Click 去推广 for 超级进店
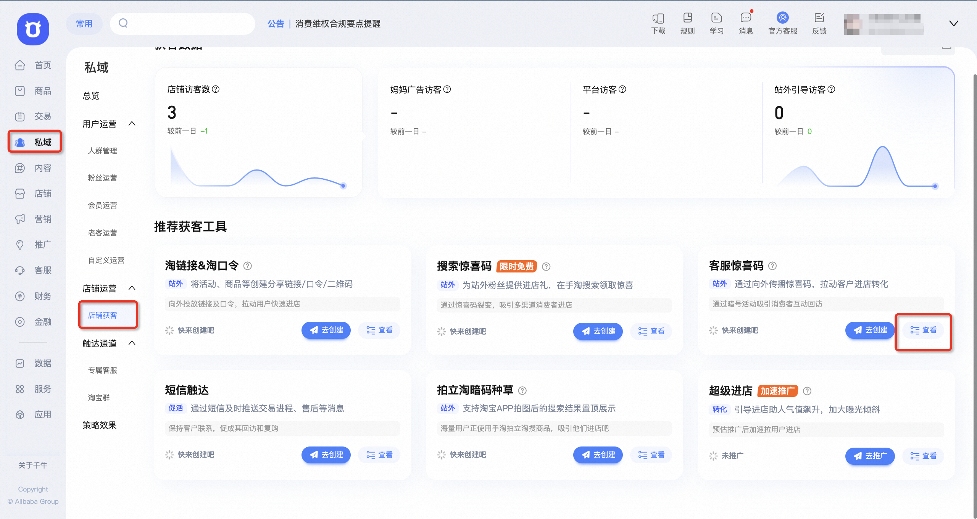The image size is (977, 519). click(870, 456)
